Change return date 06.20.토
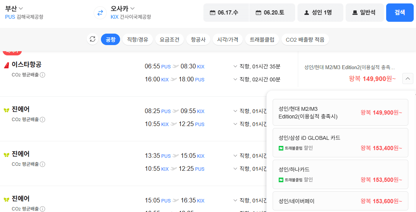Image resolution: width=416 pixels, height=212 pixels. 272,13
